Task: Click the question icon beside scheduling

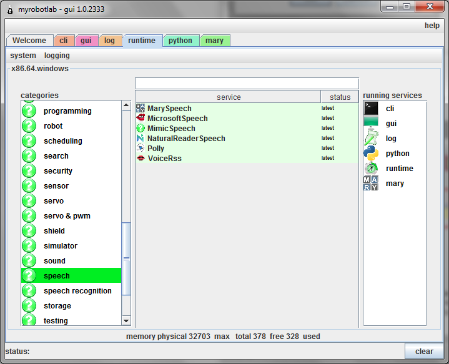Action: click(29, 140)
